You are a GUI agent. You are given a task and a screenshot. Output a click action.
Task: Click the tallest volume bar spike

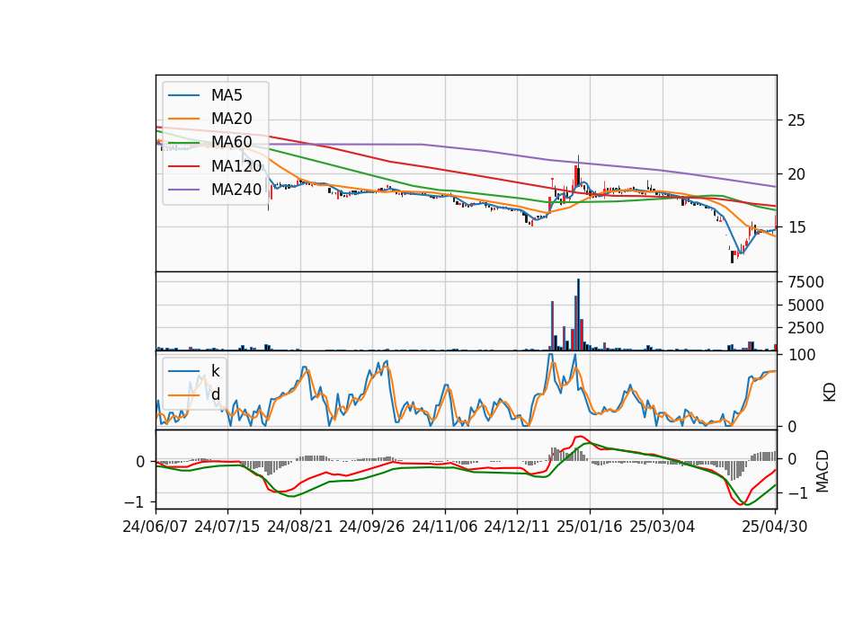(578, 314)
